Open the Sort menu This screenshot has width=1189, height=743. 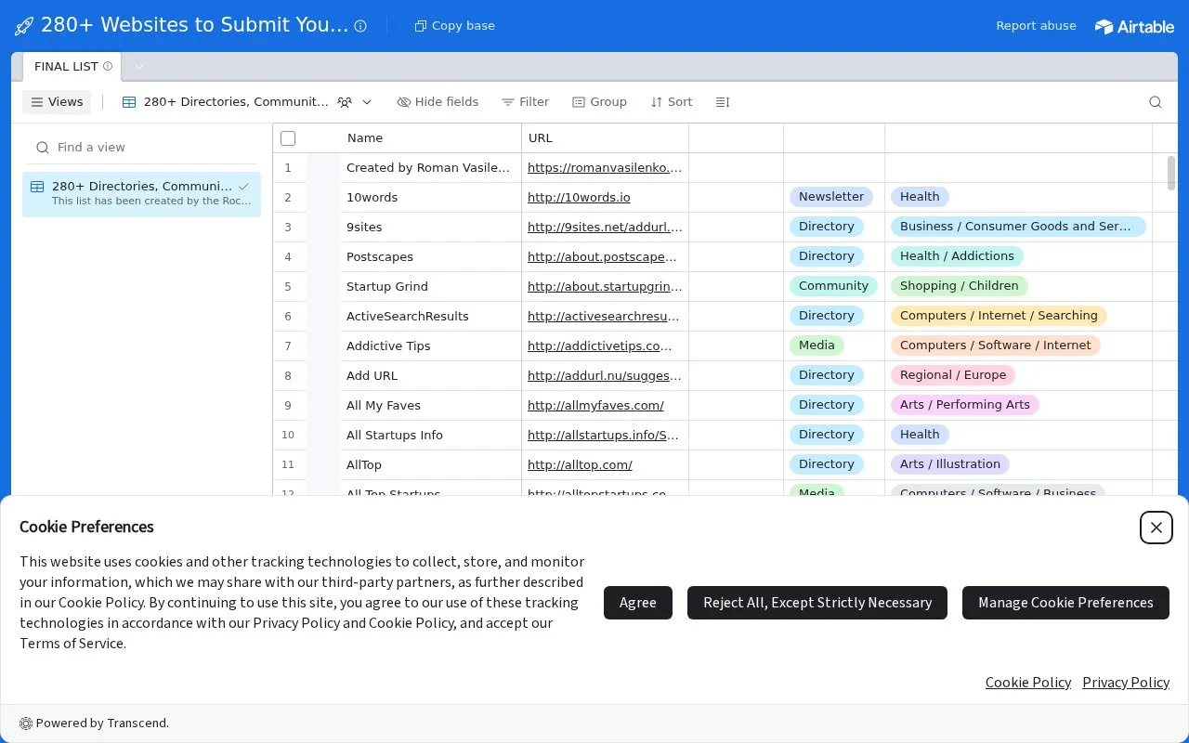click(x=672, y=102)
